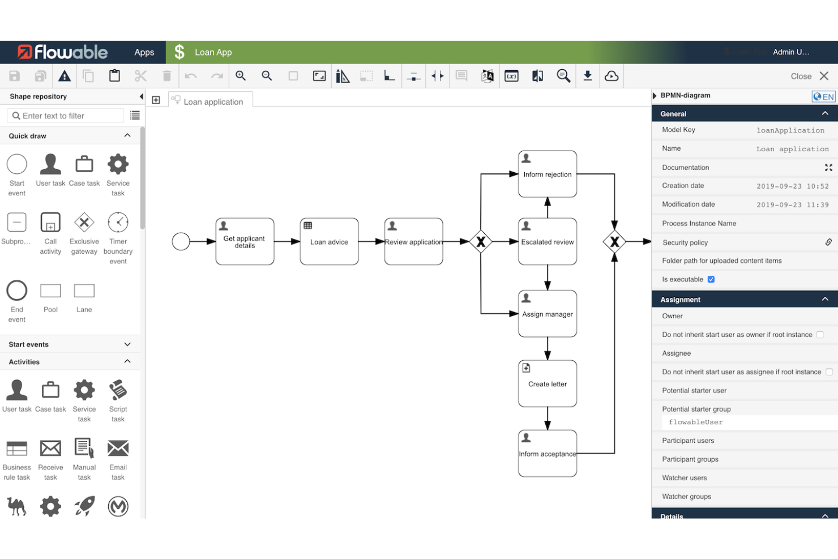The image size is (838, 559).
Task: Click the cut scissors toolbar icon
Action: (x=140, y=76)
